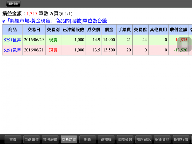Select the 交易別 column header
Image resolution: width=192 pixels, height=144 pixels.
coord(53,30)
